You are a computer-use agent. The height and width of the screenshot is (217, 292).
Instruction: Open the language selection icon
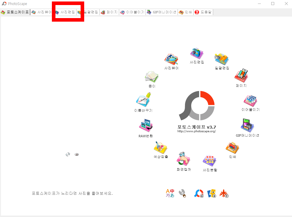click(170, 193)
